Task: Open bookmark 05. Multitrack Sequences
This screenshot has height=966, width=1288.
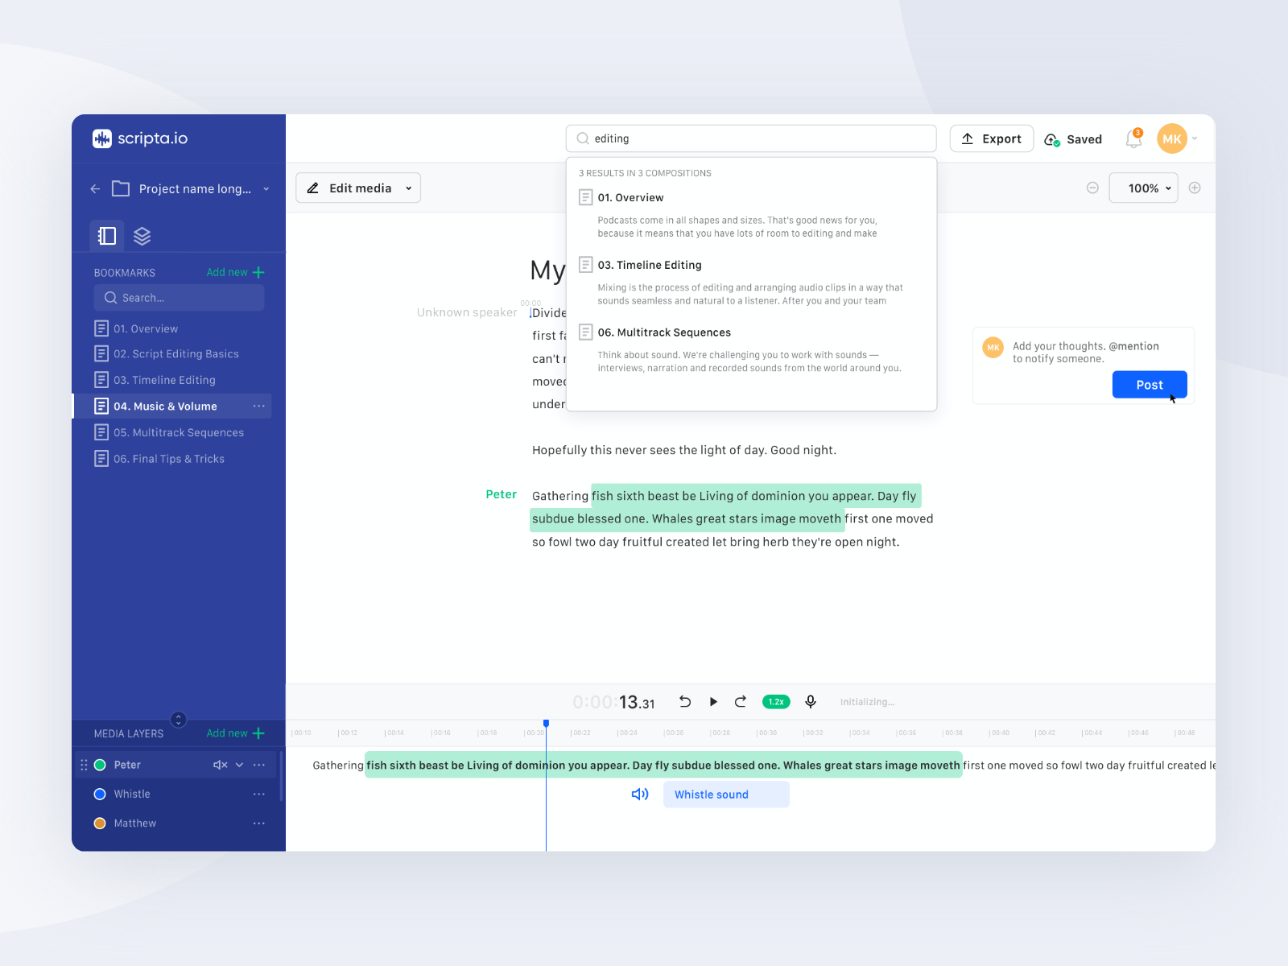Action: click(x=169, y=432)
